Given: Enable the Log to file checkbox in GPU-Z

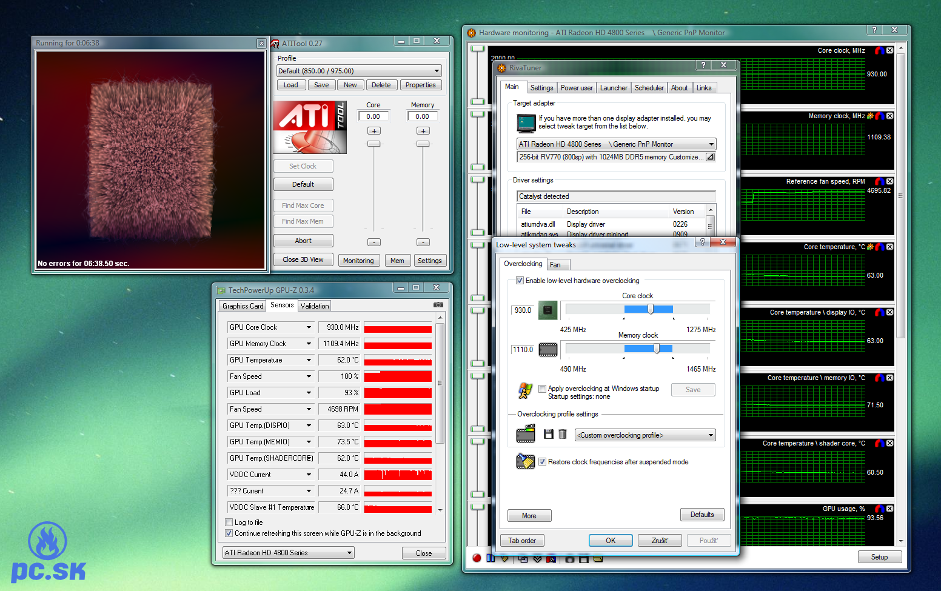Looking at the screenshot, I should (229, 523).
